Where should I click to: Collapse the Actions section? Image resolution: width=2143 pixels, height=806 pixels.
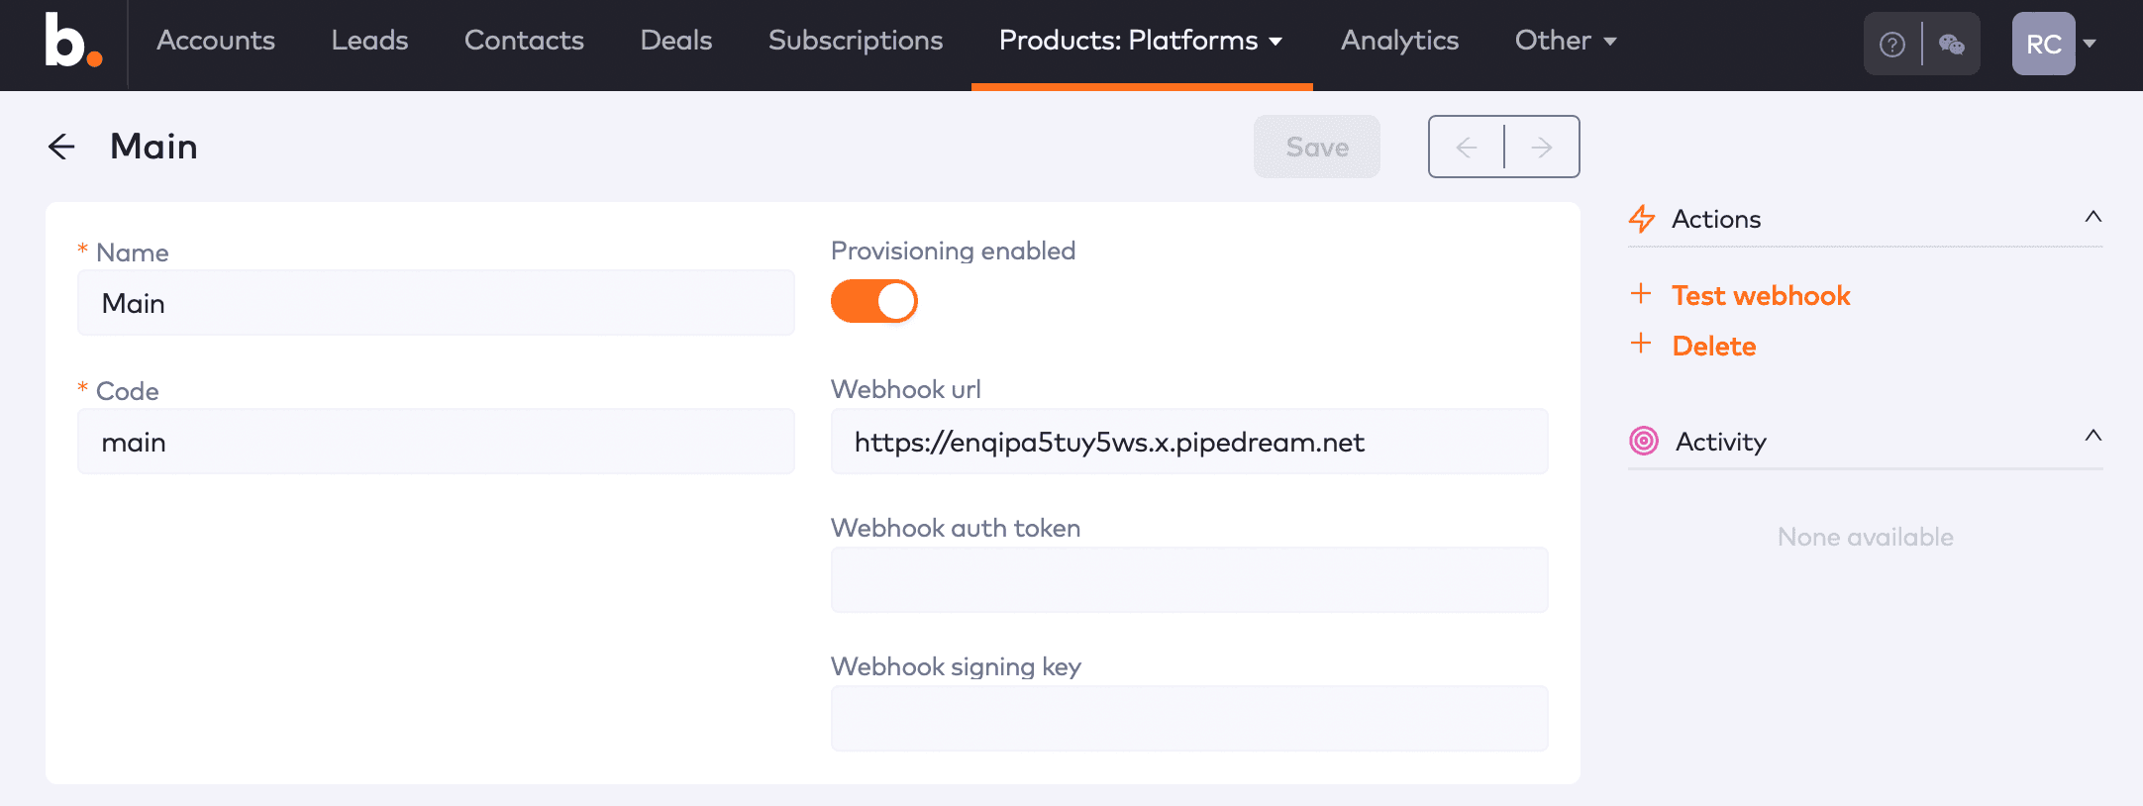click(x=2092, y=217)
